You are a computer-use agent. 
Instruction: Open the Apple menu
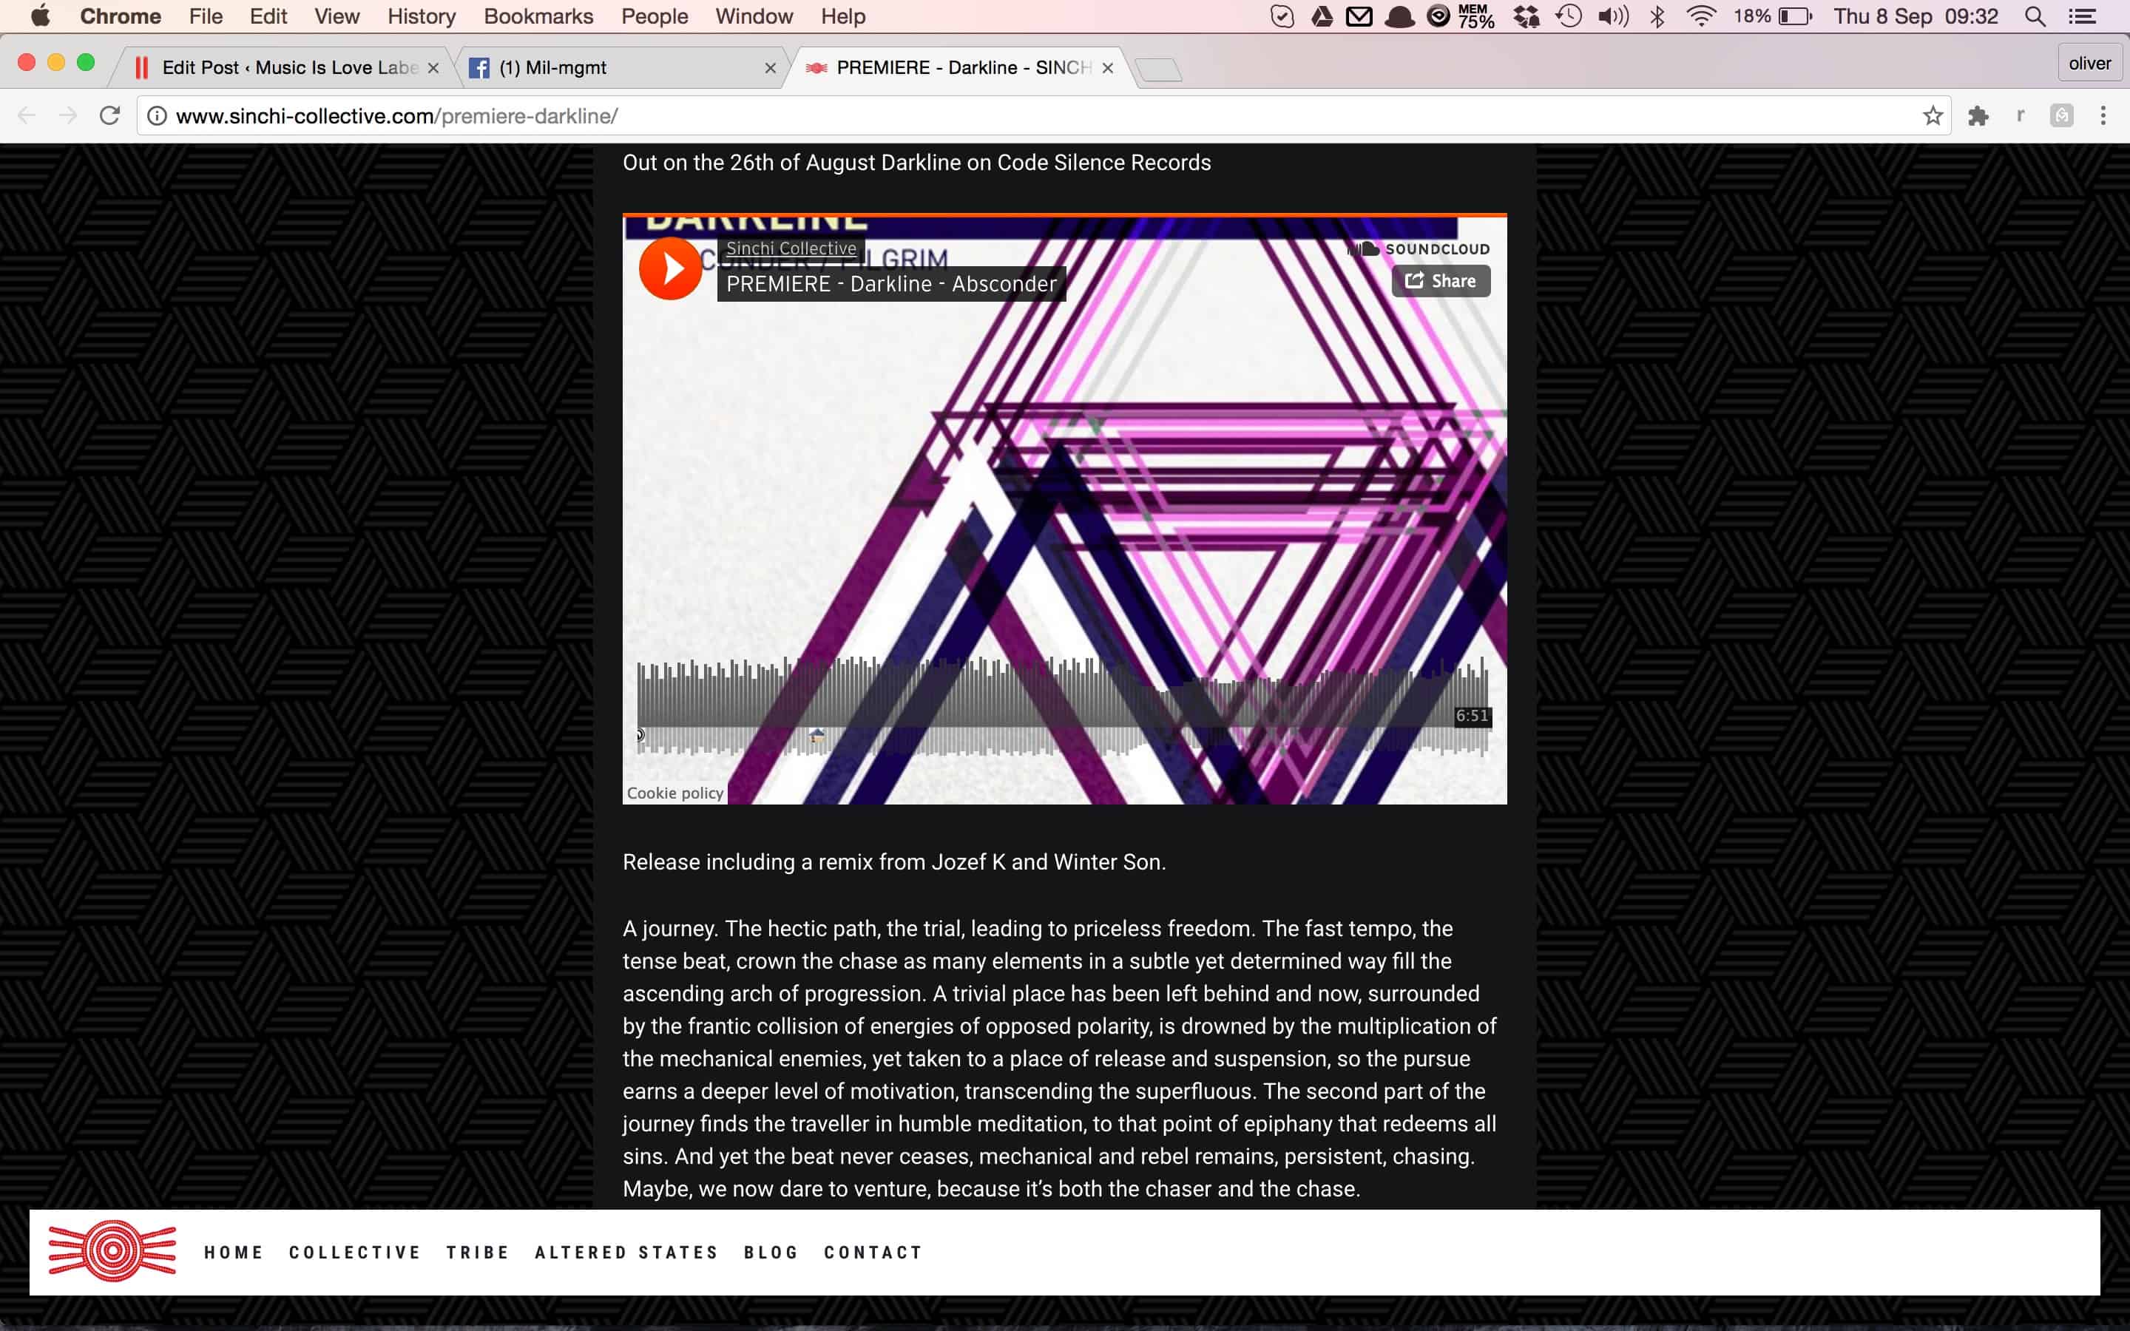coord(40,16)
